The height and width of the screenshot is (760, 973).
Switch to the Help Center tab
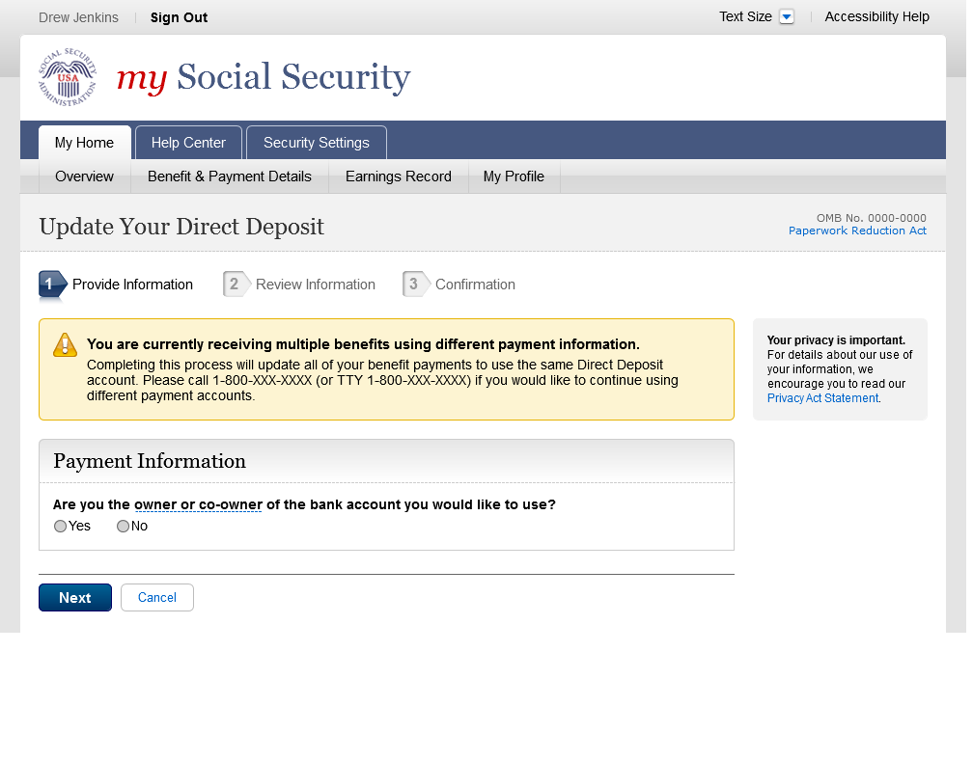tap(188, 143)
